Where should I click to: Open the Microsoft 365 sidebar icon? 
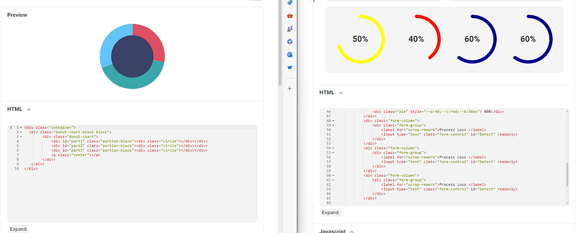click(289, 41)
